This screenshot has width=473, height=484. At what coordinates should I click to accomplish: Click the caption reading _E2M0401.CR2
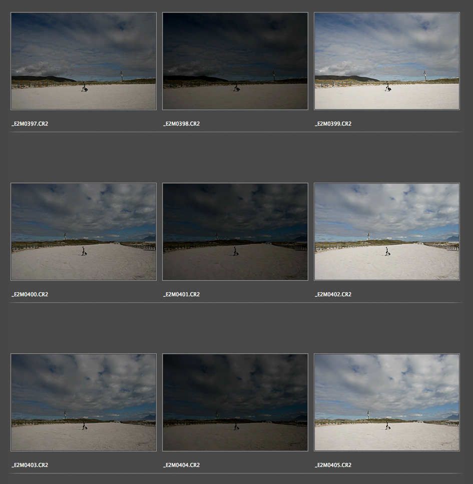[182, 294]
